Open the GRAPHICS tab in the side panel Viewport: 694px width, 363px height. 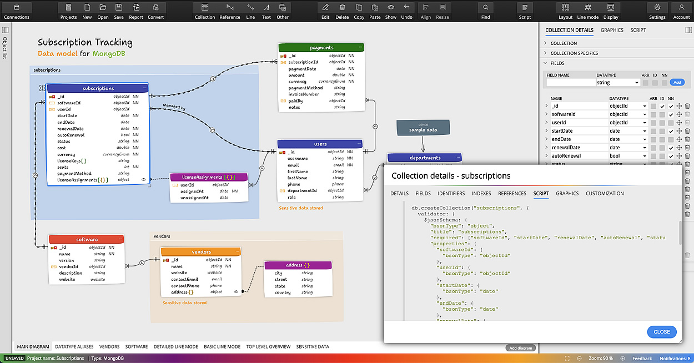[612, 30]
